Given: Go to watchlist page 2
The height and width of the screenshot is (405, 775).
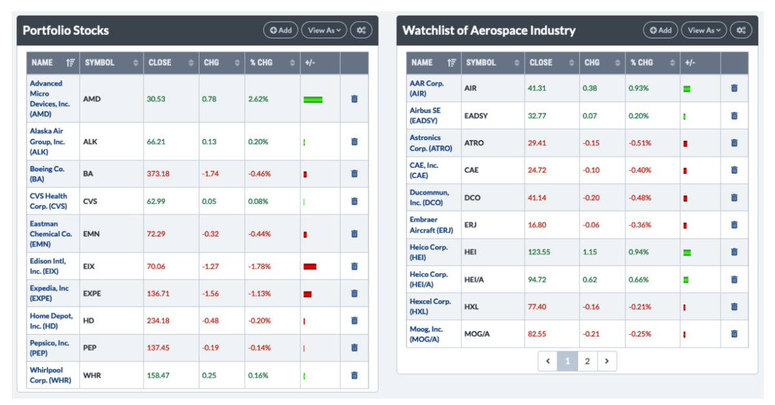Looking at the screenshot, I should (587, 361).
